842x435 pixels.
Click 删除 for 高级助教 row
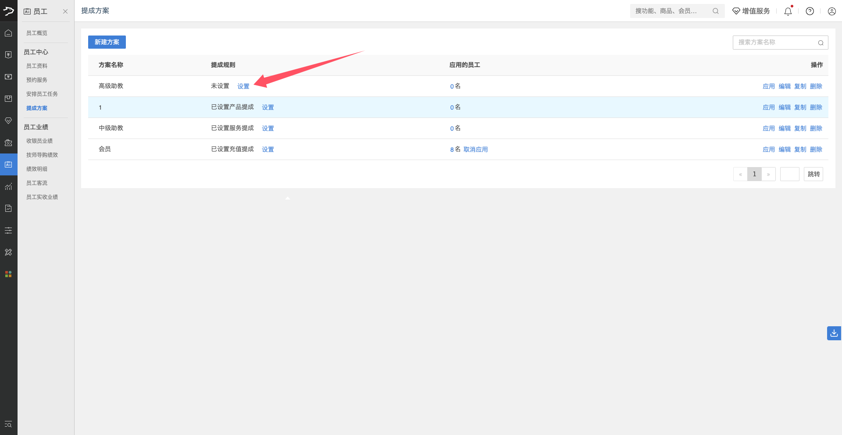click(x=816, y=86)
